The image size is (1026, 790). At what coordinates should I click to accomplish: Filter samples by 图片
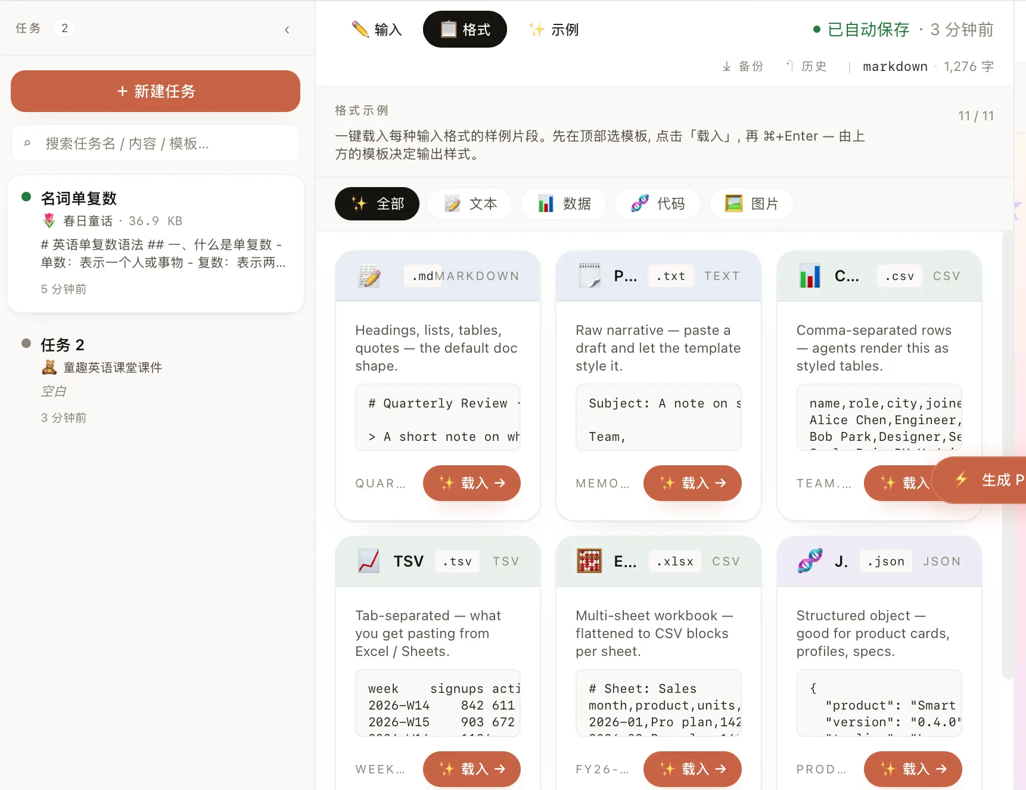pos(751,204)
